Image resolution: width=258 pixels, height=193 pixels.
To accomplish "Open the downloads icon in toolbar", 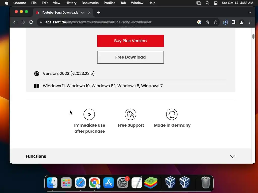I will pos(225,22).
